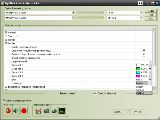Expand the Signals tree node
The width and height of the screenshot is (160, 120).
tap(6, 40)
